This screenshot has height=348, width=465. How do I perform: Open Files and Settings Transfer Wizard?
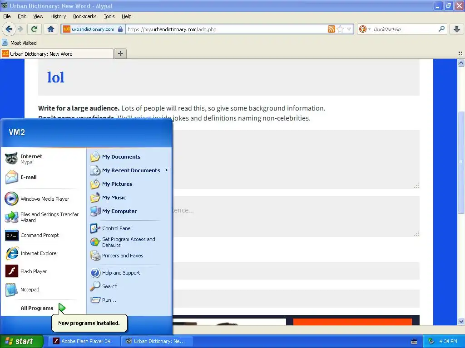tap(43, 217)
